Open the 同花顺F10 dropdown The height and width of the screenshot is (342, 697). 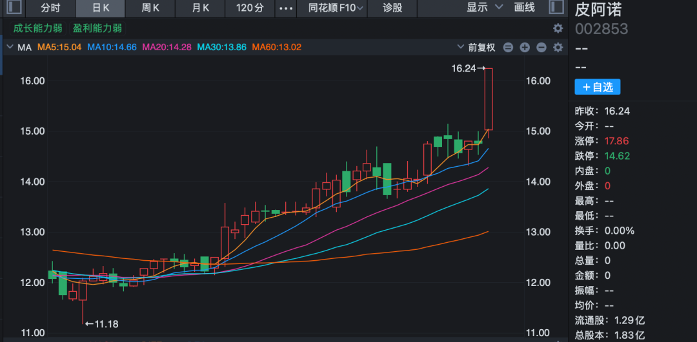pyautogui.click(x=336, y=8)
